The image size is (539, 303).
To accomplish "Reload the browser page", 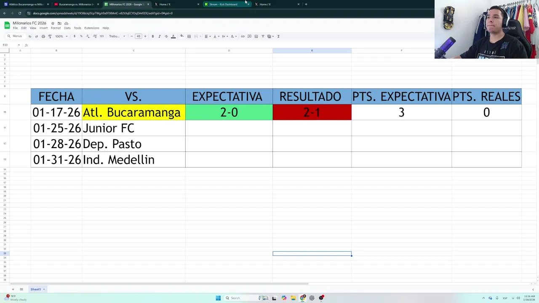I will pos(19,13).
